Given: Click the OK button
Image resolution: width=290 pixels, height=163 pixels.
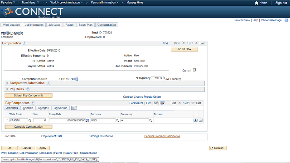Looking at the screenshot, I should coord(10,148).
